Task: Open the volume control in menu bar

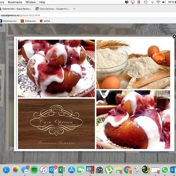Action: point(164,2)
